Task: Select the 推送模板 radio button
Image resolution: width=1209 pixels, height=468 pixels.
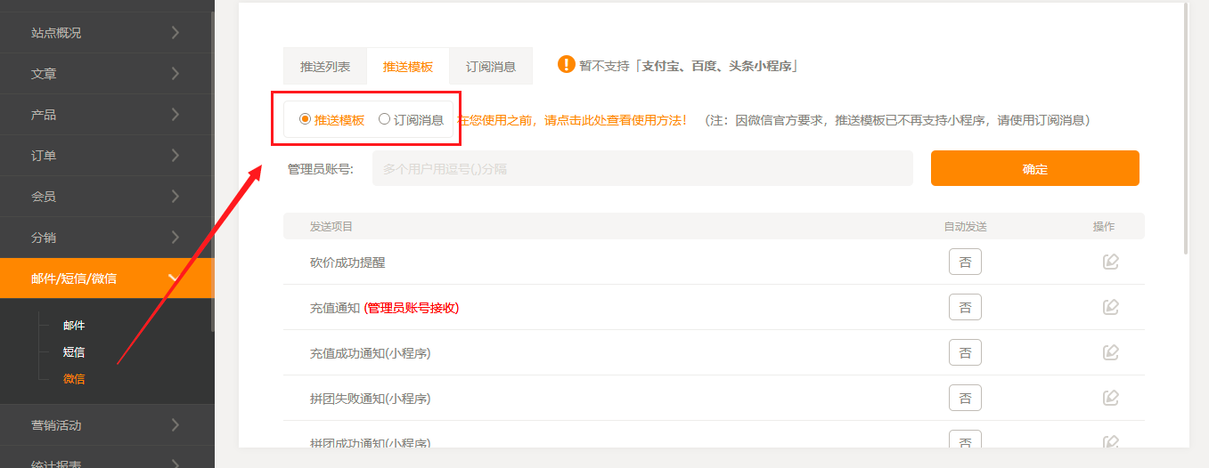Action: click(x=306, y=119)
